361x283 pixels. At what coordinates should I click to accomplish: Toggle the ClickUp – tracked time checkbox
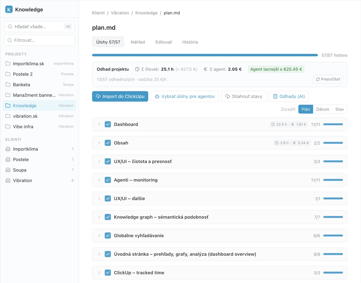[108, 273]
